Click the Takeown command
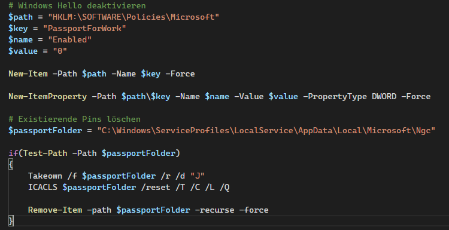 coord(45,176)
